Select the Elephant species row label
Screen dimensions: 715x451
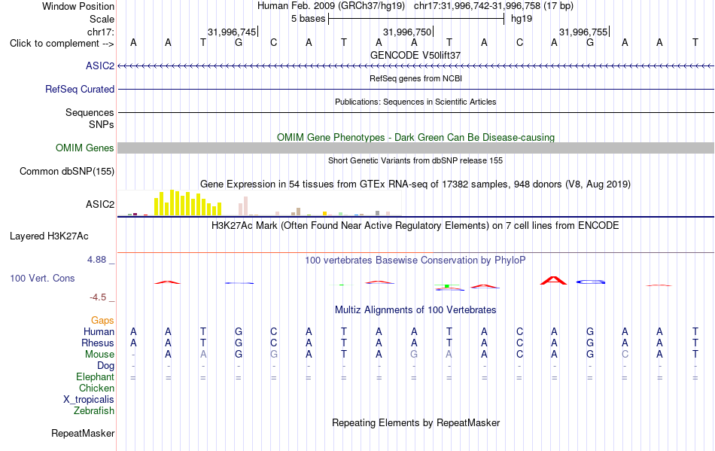click(95, 377)
